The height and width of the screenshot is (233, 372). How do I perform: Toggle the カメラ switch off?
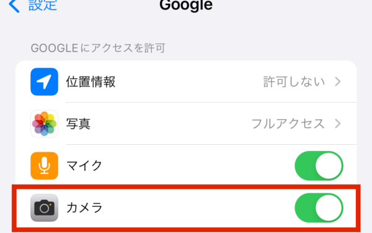click(319, 208)
